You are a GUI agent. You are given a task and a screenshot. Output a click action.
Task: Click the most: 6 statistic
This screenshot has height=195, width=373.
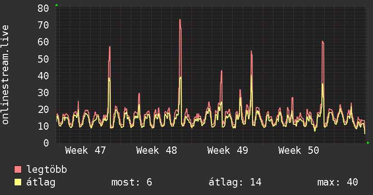(132, 182)
